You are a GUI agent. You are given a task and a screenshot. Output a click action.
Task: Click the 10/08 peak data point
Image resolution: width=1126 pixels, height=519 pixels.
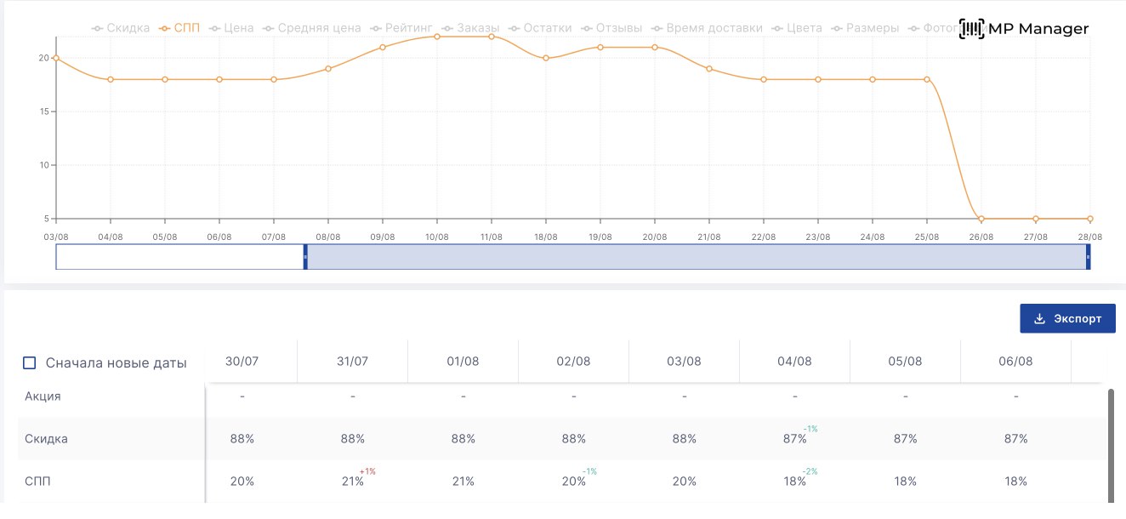(437, 37)
